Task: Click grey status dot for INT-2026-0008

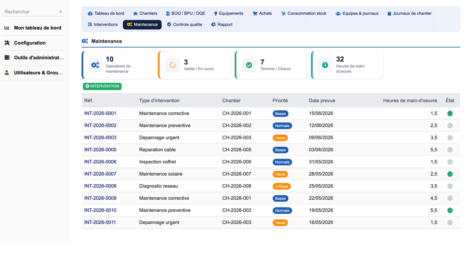Action: click(x=450, y=186)
